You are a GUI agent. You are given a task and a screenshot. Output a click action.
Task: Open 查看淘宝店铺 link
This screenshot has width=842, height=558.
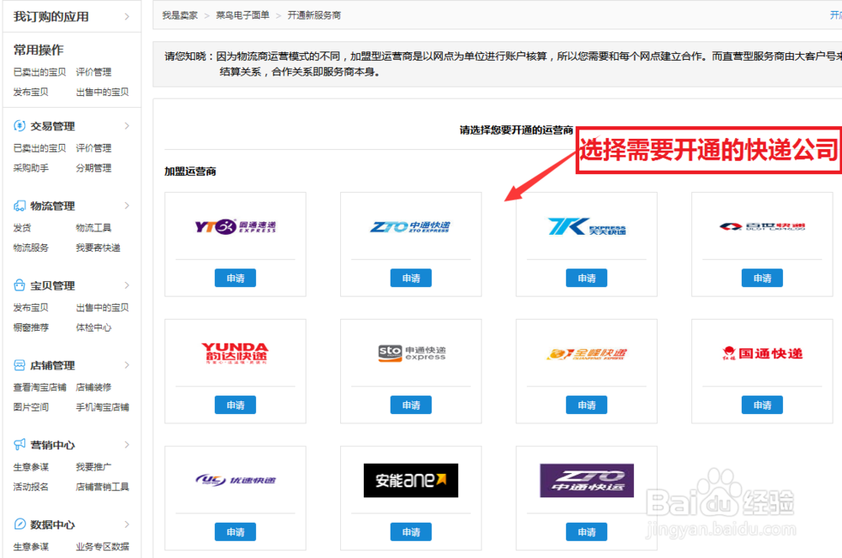click(40, 387)
